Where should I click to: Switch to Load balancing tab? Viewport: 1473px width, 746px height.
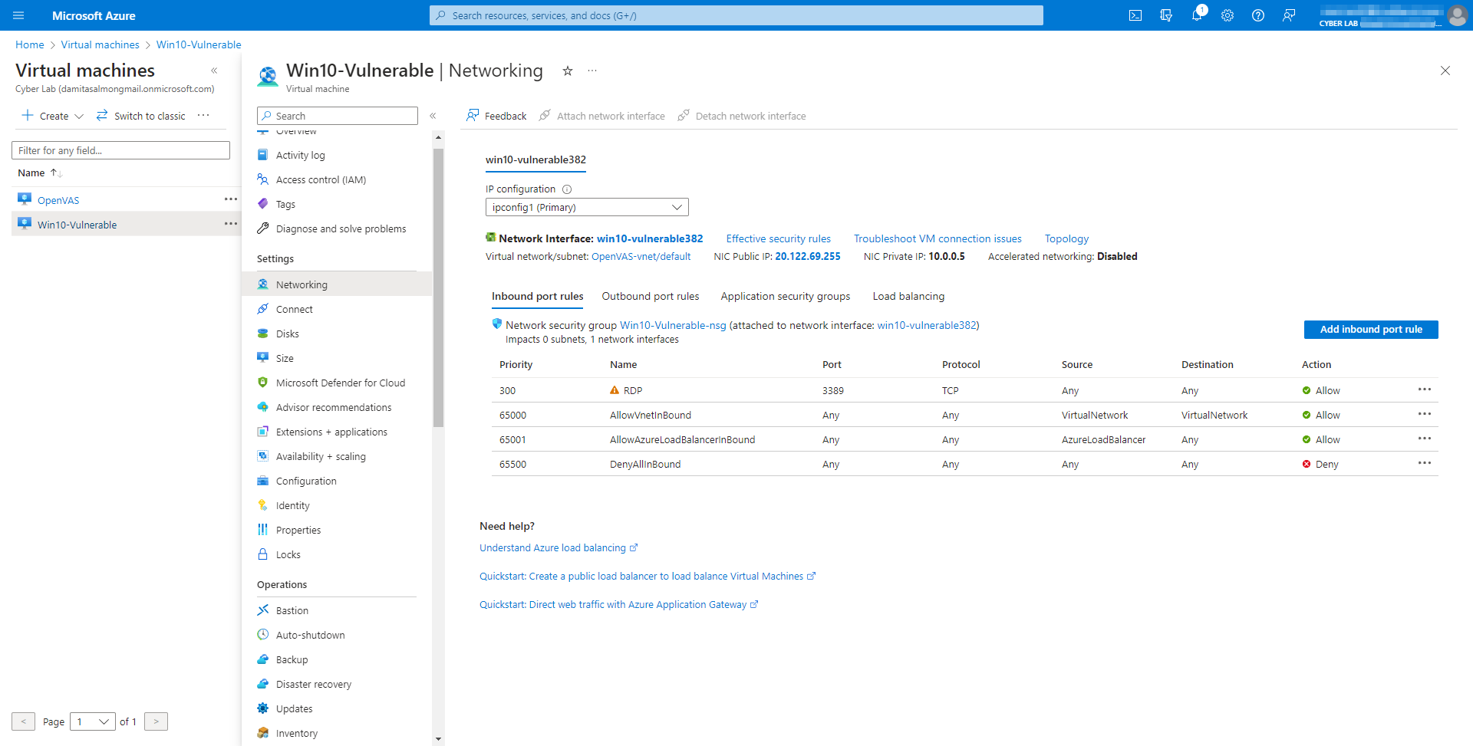coord(908,296)
